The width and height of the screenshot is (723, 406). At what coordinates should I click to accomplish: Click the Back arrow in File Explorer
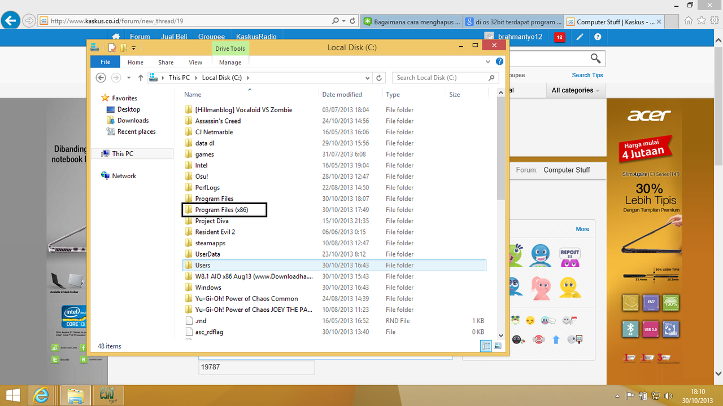click(102, 78)
